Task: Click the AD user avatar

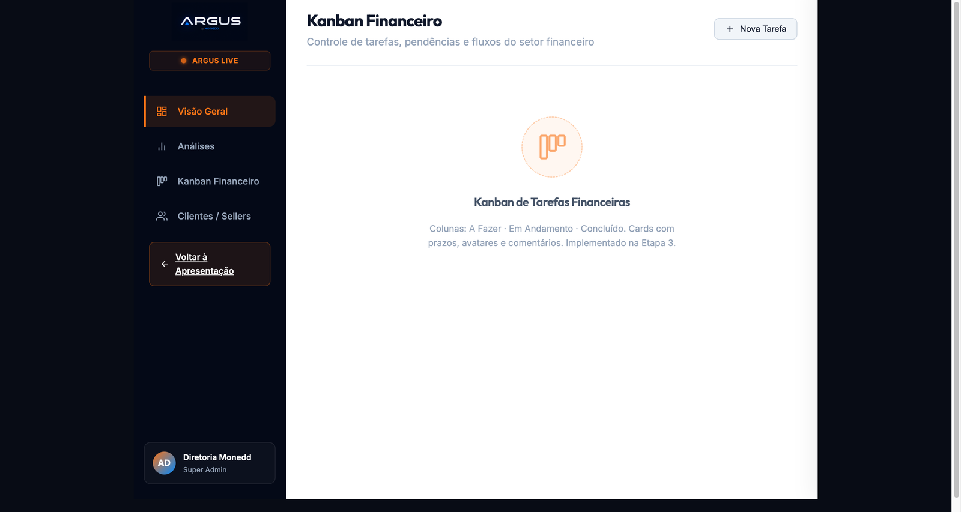Action: [164, 463]
